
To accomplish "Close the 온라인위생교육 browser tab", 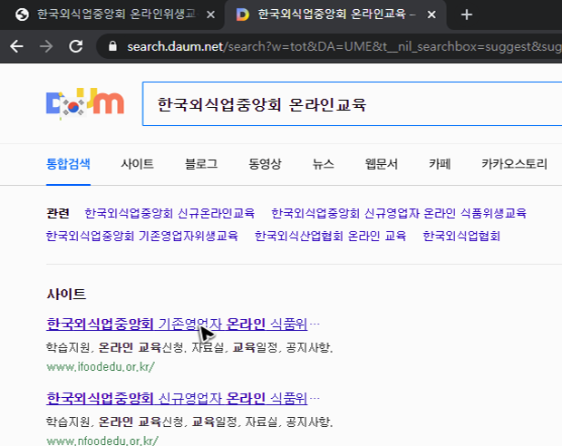I will (x=210, y=15).
